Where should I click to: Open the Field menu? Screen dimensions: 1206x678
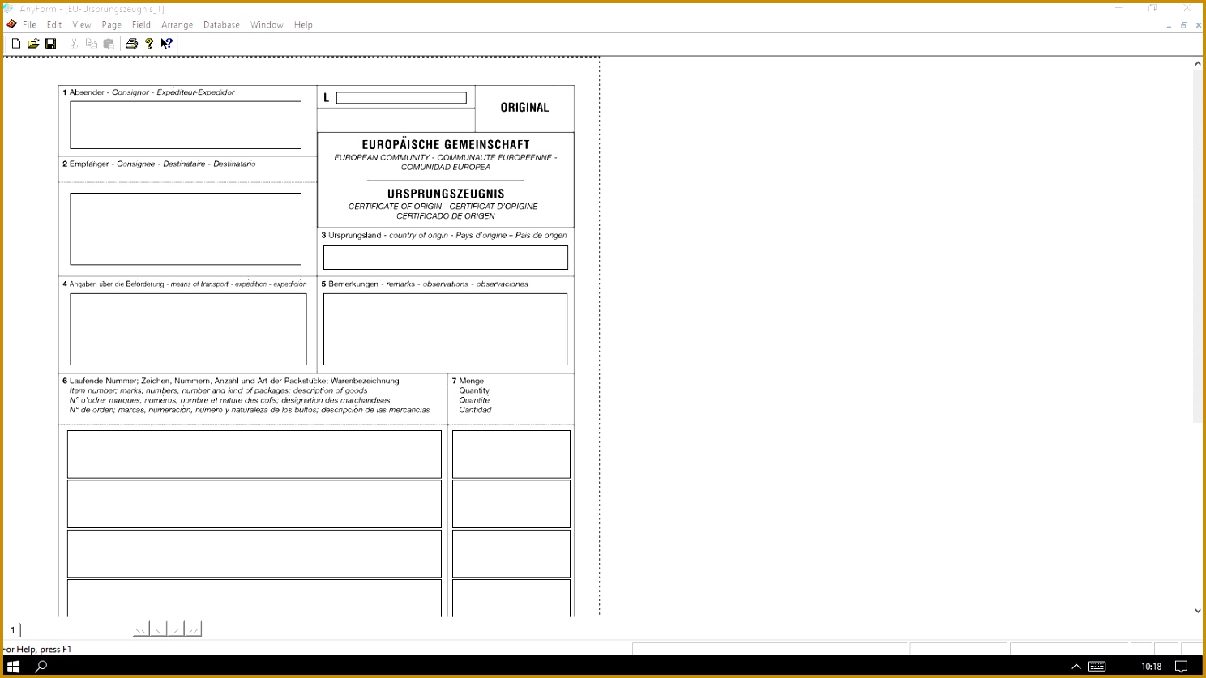[141, 24]
